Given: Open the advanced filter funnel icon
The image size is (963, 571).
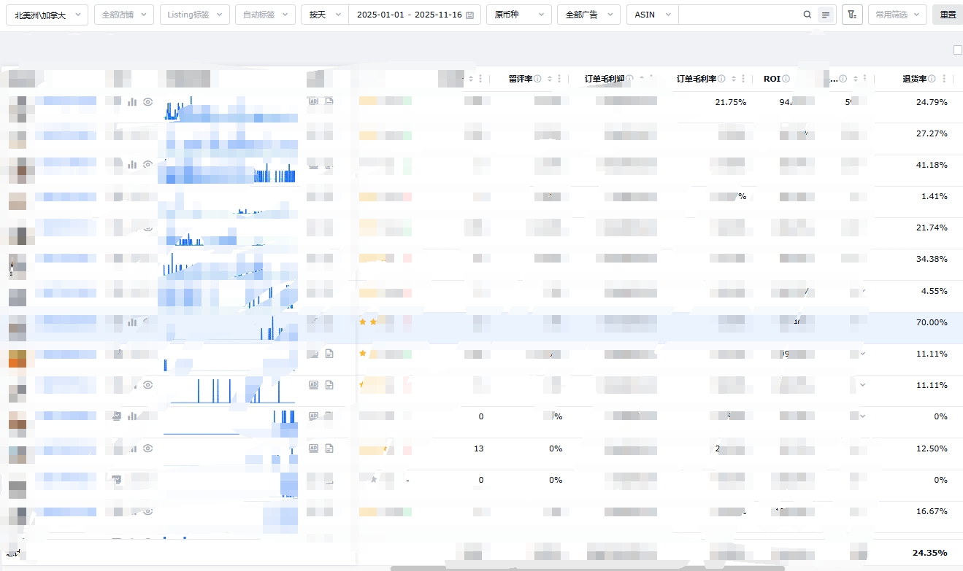Looking at the screenshot, I should 852,15.
